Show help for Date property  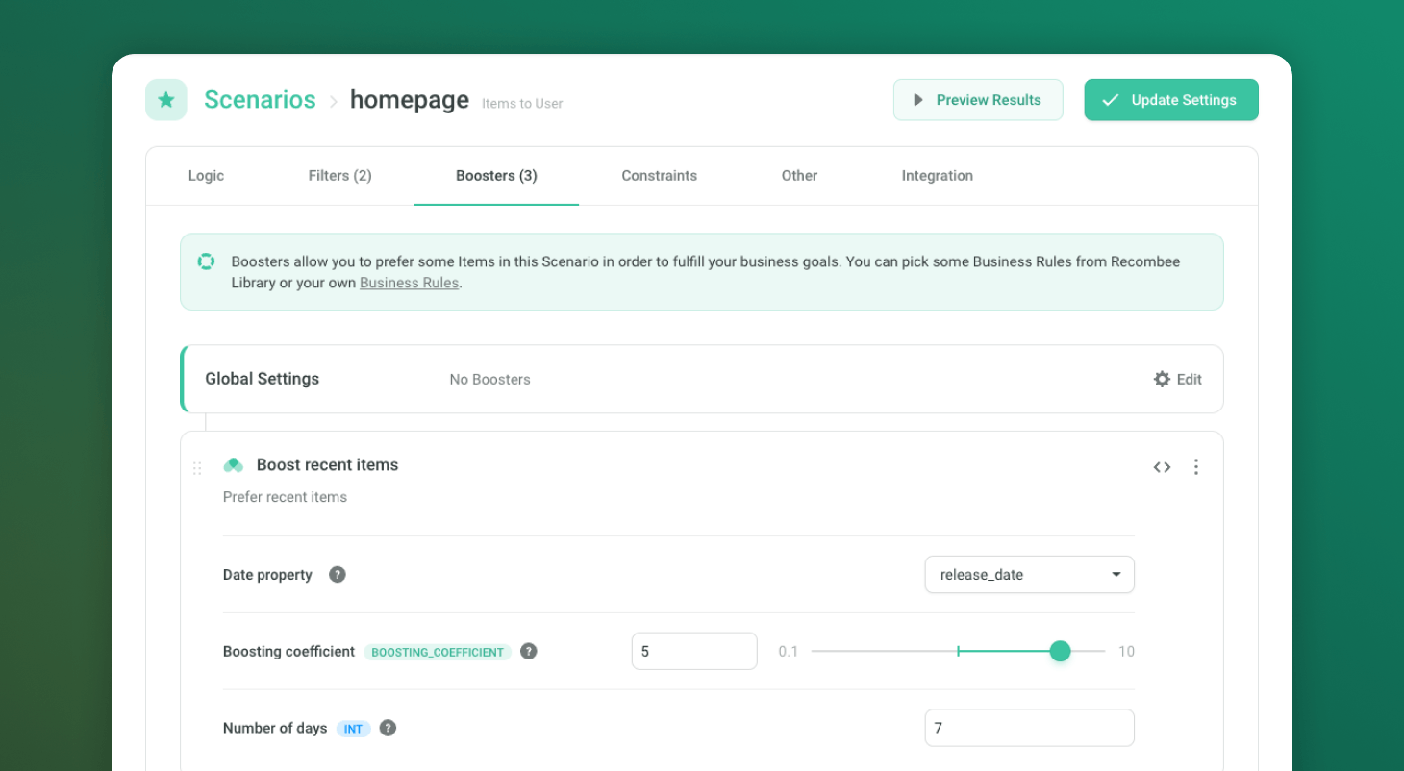point(338,575)
